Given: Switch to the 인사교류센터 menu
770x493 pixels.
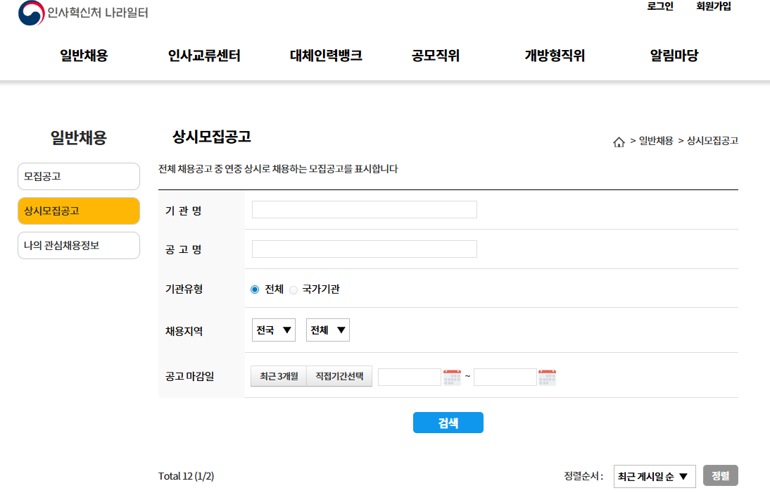Looking at the screenshot, I should 204,56.
